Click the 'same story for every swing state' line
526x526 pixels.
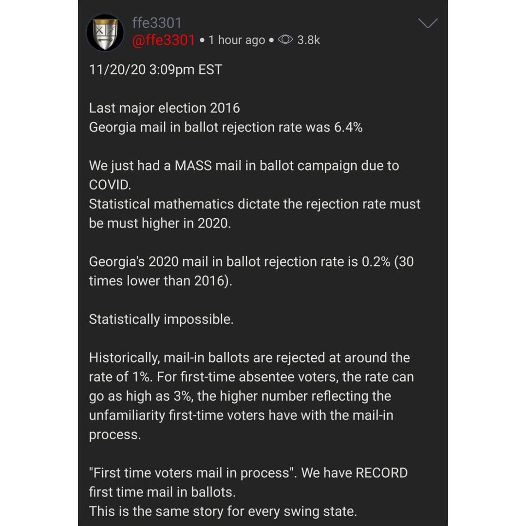point(223,511)
